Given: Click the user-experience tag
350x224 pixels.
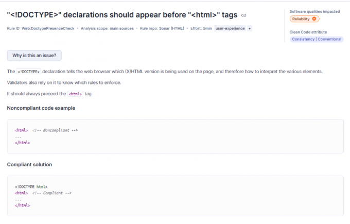Looking at the screenshot, I should tap(230, 28).
